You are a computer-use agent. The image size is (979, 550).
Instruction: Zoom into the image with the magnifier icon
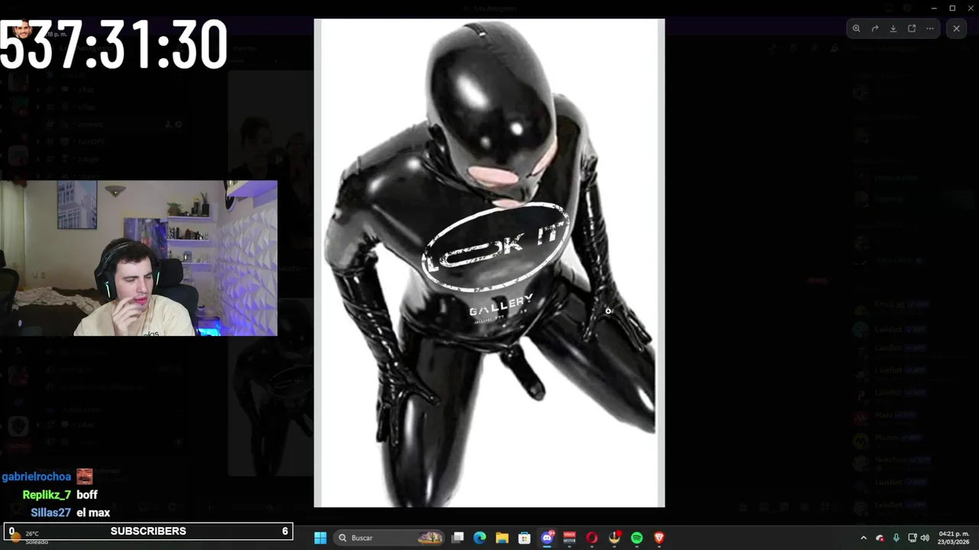click(x=857, y=28)
